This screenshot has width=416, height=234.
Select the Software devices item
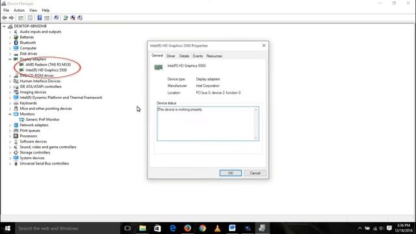33,142
